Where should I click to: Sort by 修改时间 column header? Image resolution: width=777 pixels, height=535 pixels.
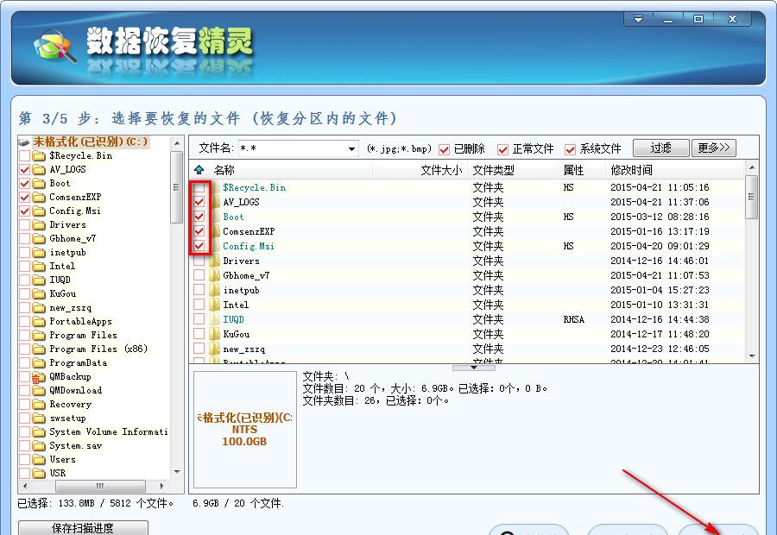click(632, 170)
